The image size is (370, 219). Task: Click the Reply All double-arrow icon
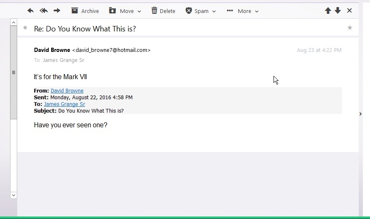(x=44, y=10)
